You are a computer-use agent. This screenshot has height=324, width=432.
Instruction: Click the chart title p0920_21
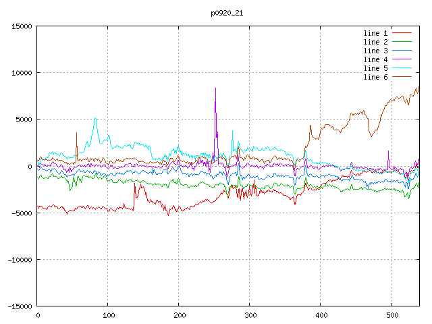227,13
